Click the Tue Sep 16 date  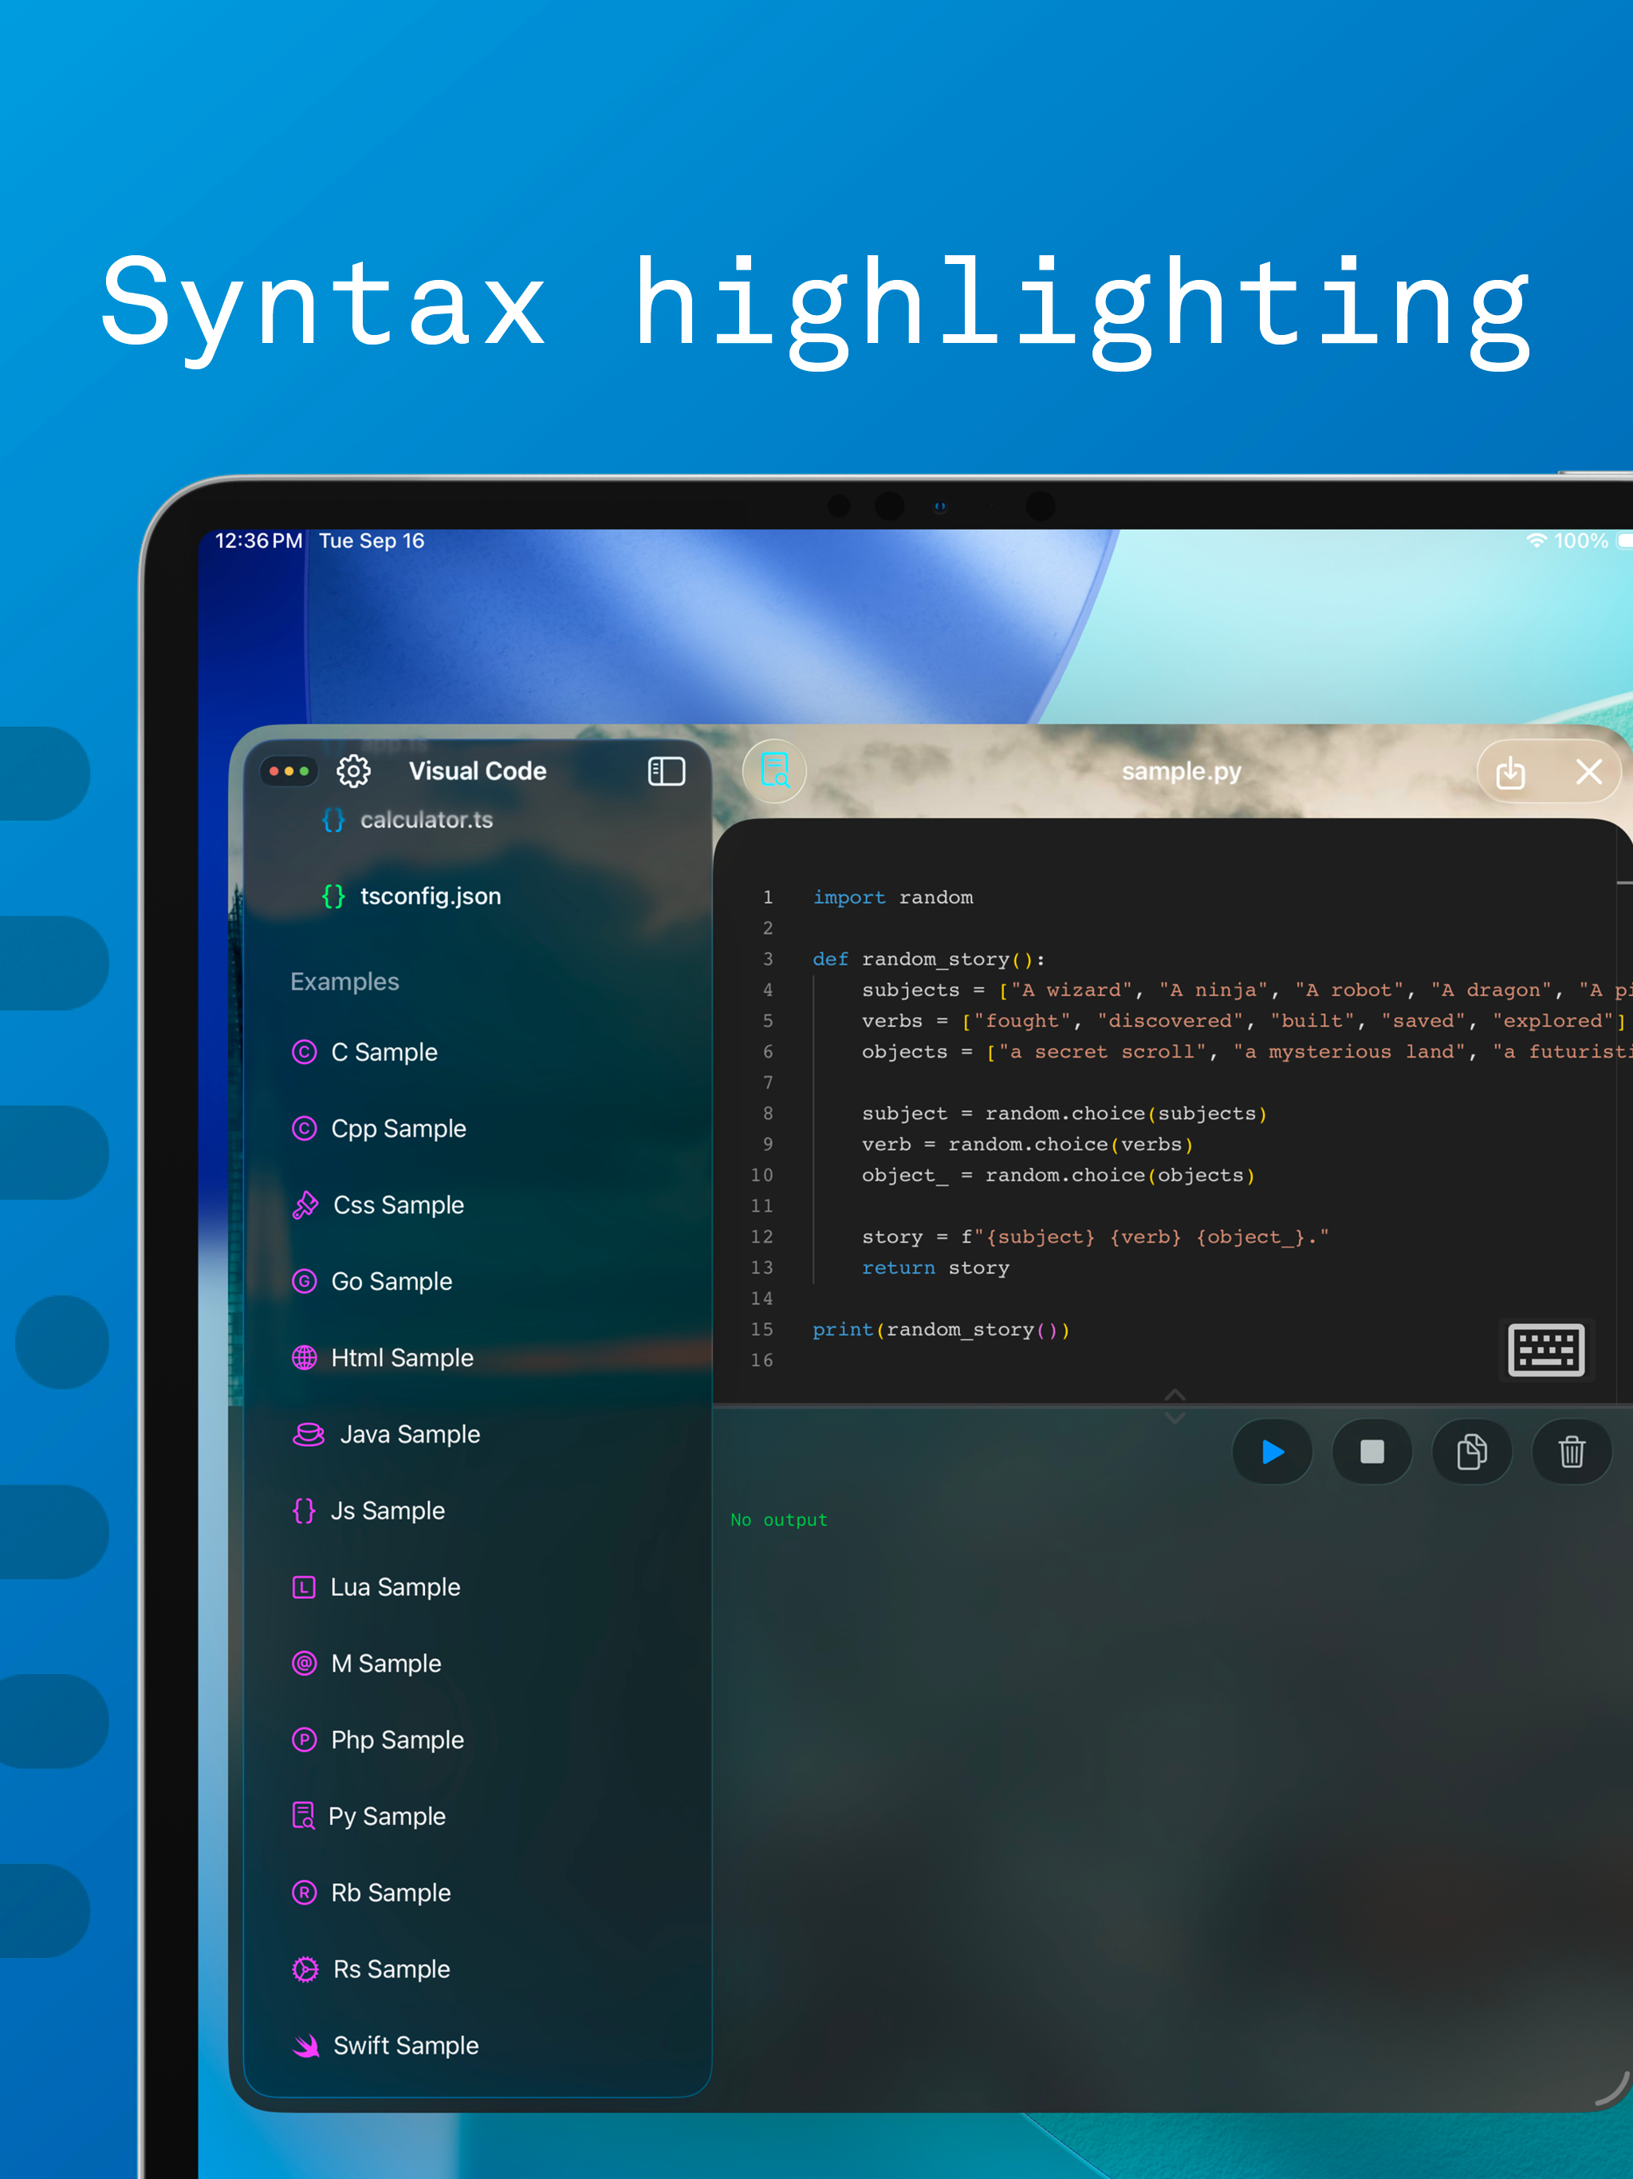coord(372,541)
